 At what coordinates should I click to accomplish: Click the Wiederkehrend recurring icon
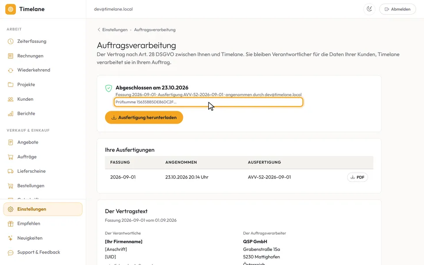coord(11,70)
